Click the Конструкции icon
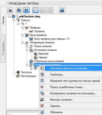Screen dimensions: 102x115 tap(18, 76)
